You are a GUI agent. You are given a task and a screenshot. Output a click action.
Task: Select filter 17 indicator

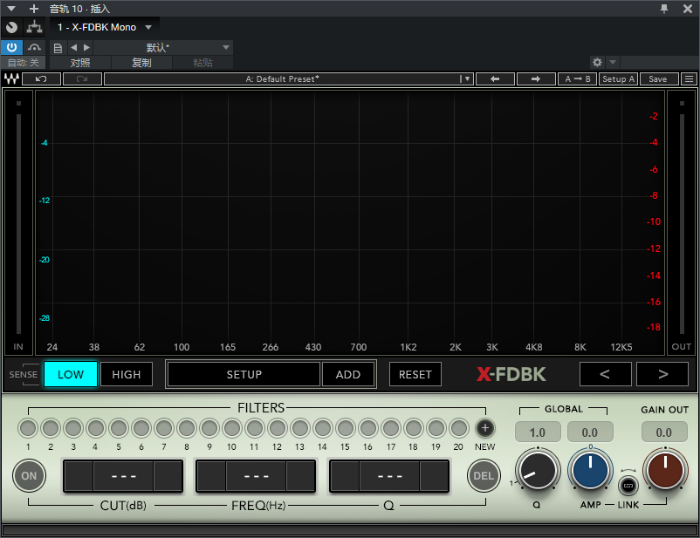(391, 428)
